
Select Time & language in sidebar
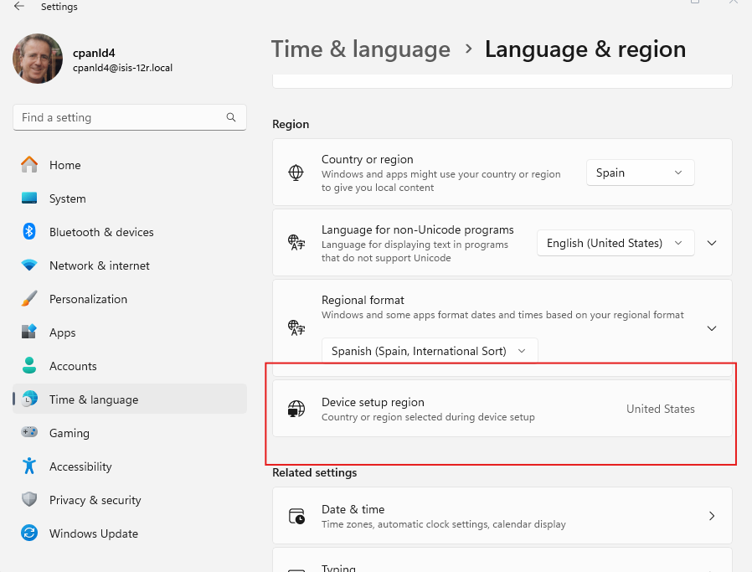click(x=130, y=399)
